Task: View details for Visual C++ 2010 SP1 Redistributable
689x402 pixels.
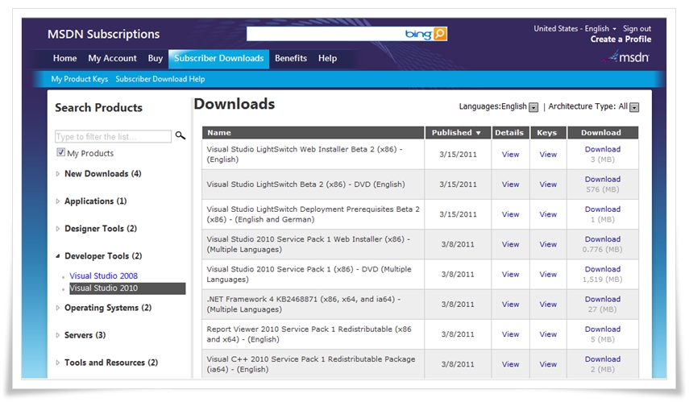Action: [x=510, y=364]
